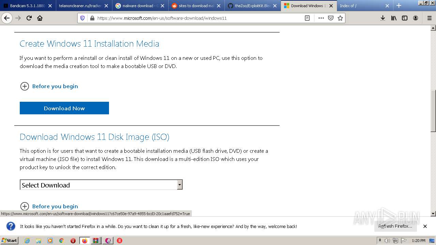Viewport: 436px width, 245px height.
Task: Click the scroll up arrow of the page
Action: 433,28
